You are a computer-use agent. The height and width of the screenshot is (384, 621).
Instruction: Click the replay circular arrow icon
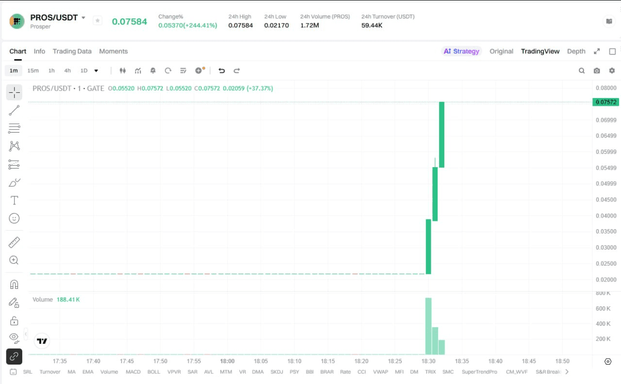(x=168, y=70)
